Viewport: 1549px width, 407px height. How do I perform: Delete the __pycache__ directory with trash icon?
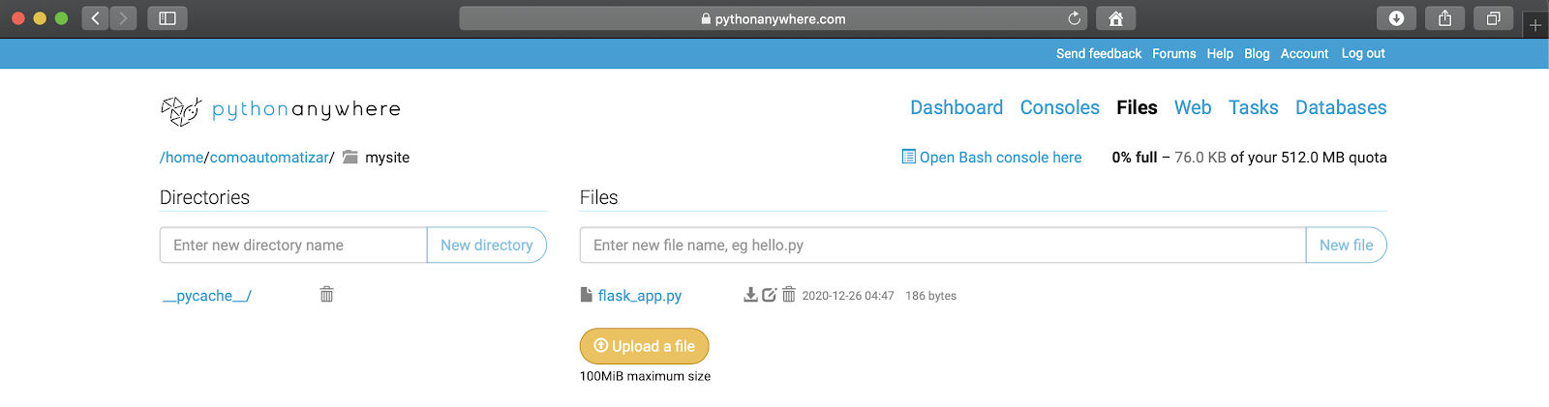(326, 294)
